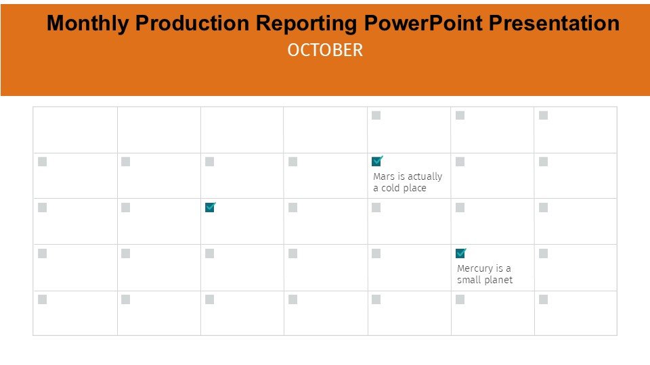Tick the box immediately left of Mars checkbox
650x365 pixels.
[293, 162]
